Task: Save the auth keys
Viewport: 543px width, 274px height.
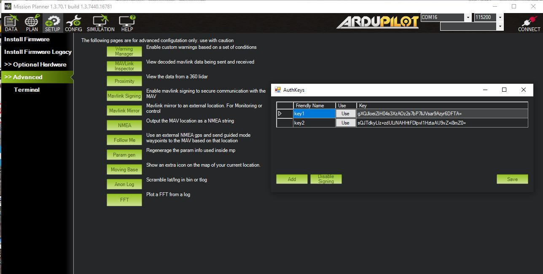Action: [x=512, y=179]
